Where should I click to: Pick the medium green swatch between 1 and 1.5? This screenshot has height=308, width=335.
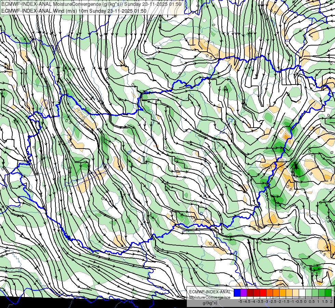[322, 293]
